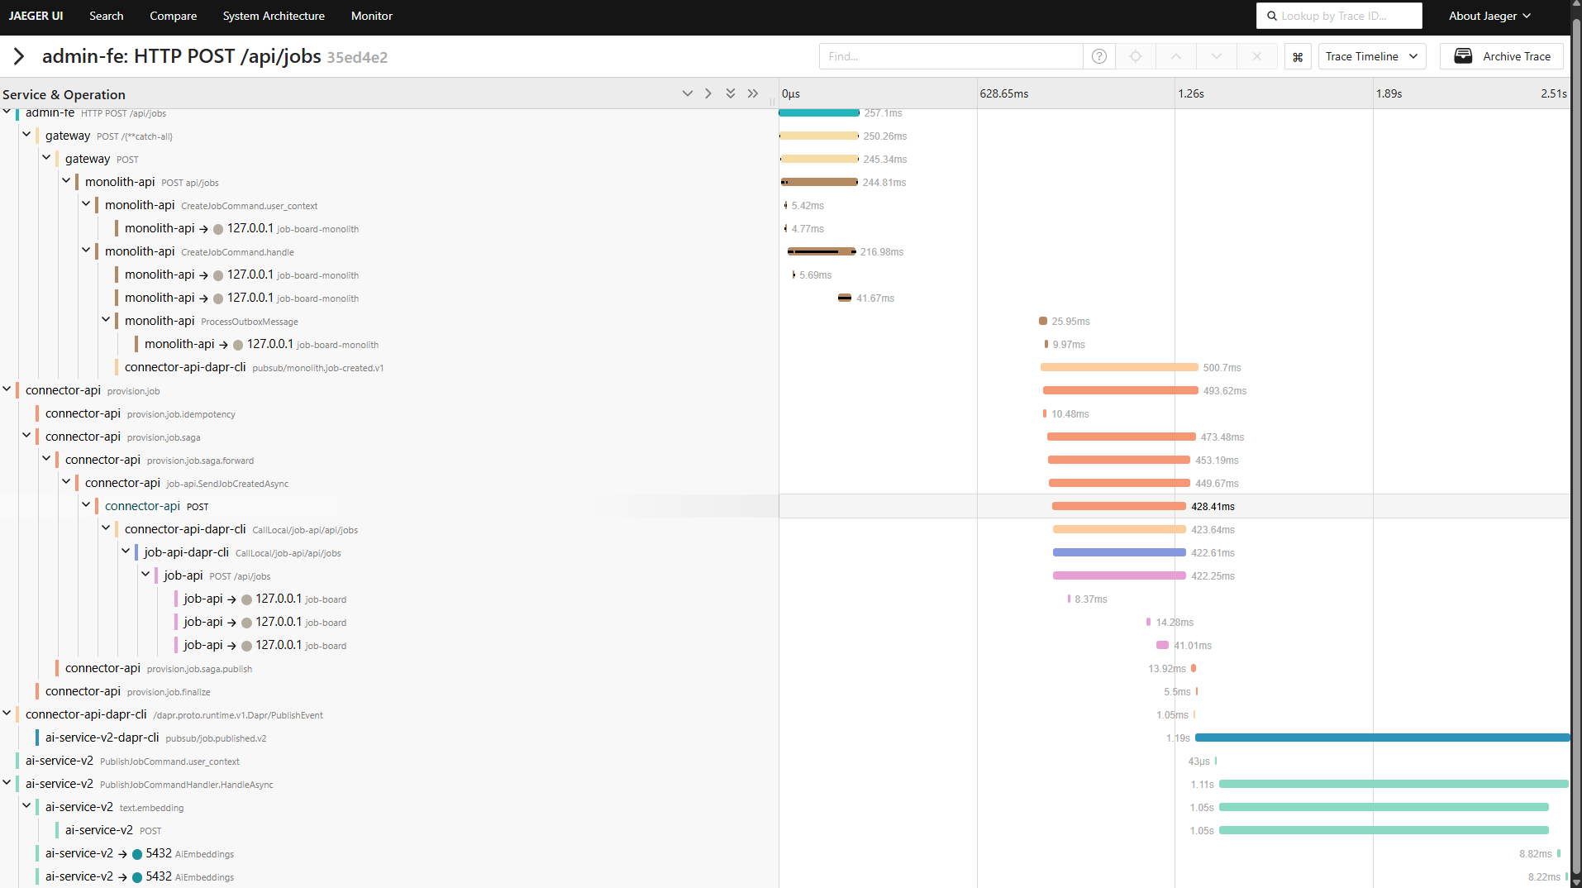1582x888 pixels.
Task: Expand all spans with double down chevron
Action: tap(731, 93)
